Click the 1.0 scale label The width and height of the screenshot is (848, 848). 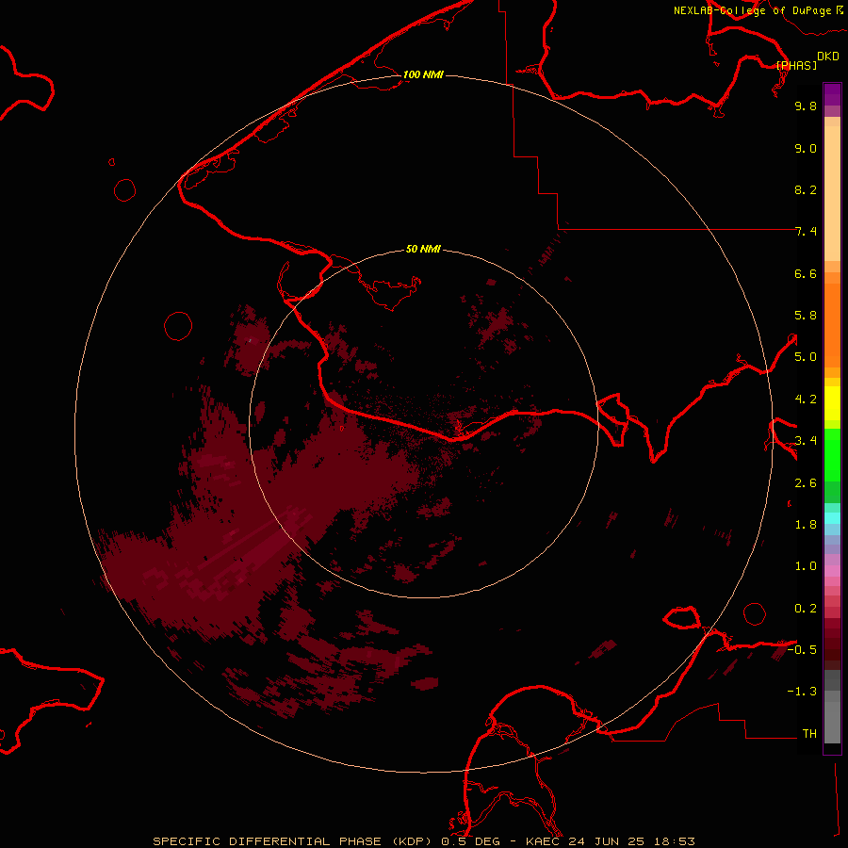pos(806,566)
